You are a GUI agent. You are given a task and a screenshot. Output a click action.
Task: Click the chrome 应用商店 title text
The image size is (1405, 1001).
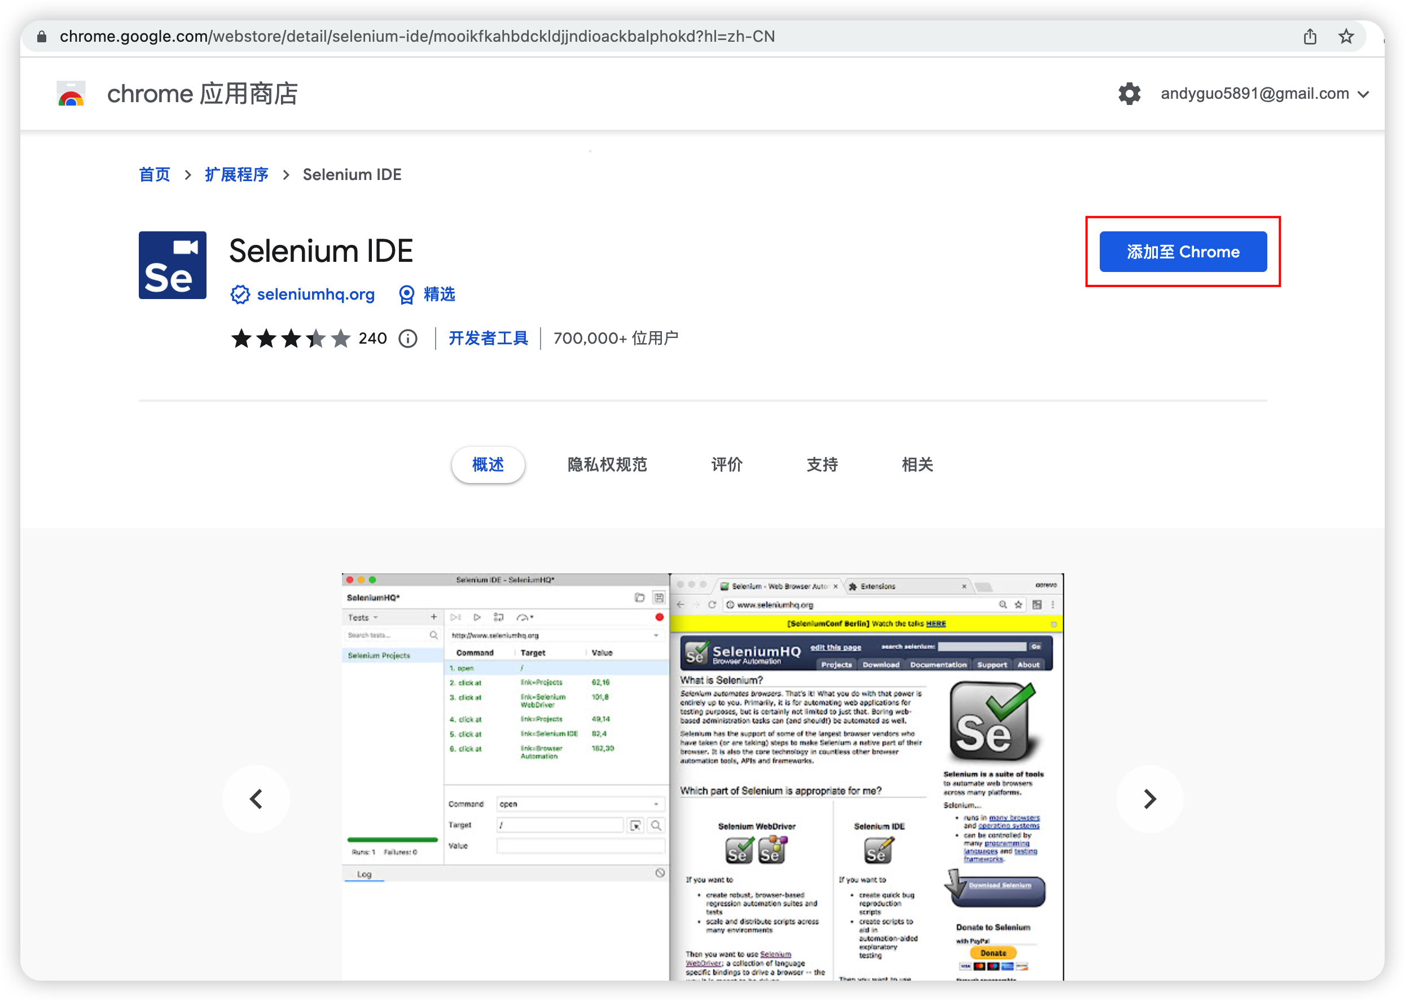pos(202,94)
